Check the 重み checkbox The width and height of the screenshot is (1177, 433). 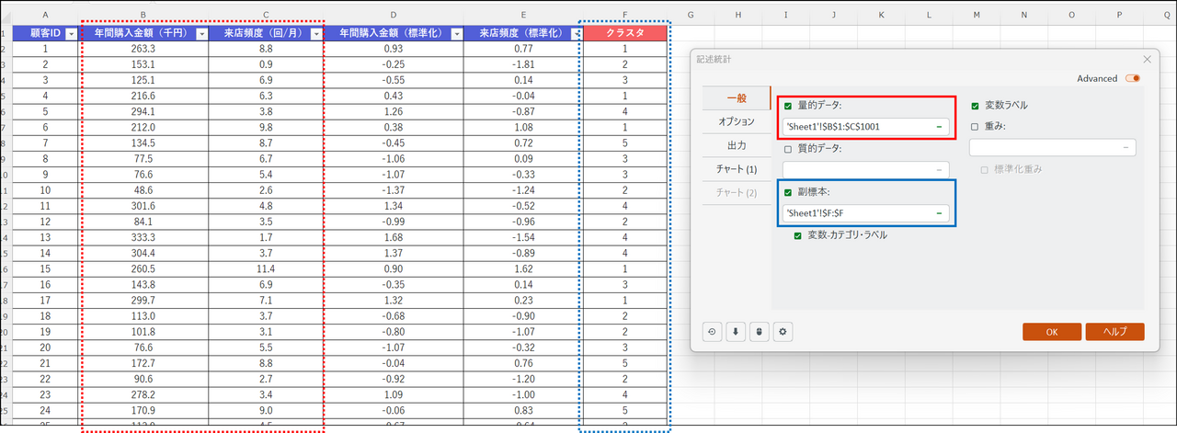tap(975, 127)
